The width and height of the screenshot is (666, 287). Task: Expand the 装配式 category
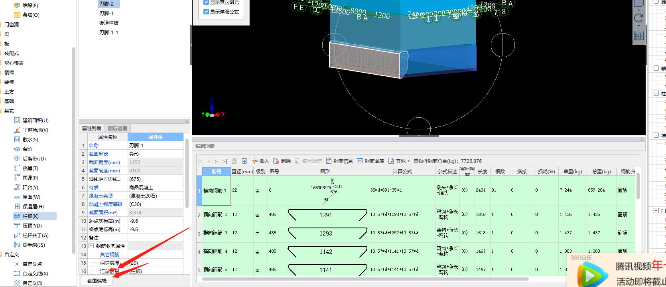pyautogui.click(x=12, y=53)
